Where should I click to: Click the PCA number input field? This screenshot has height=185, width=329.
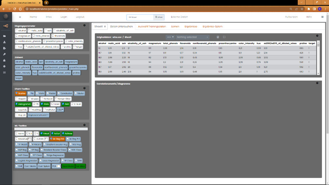[x=58, y=166]
